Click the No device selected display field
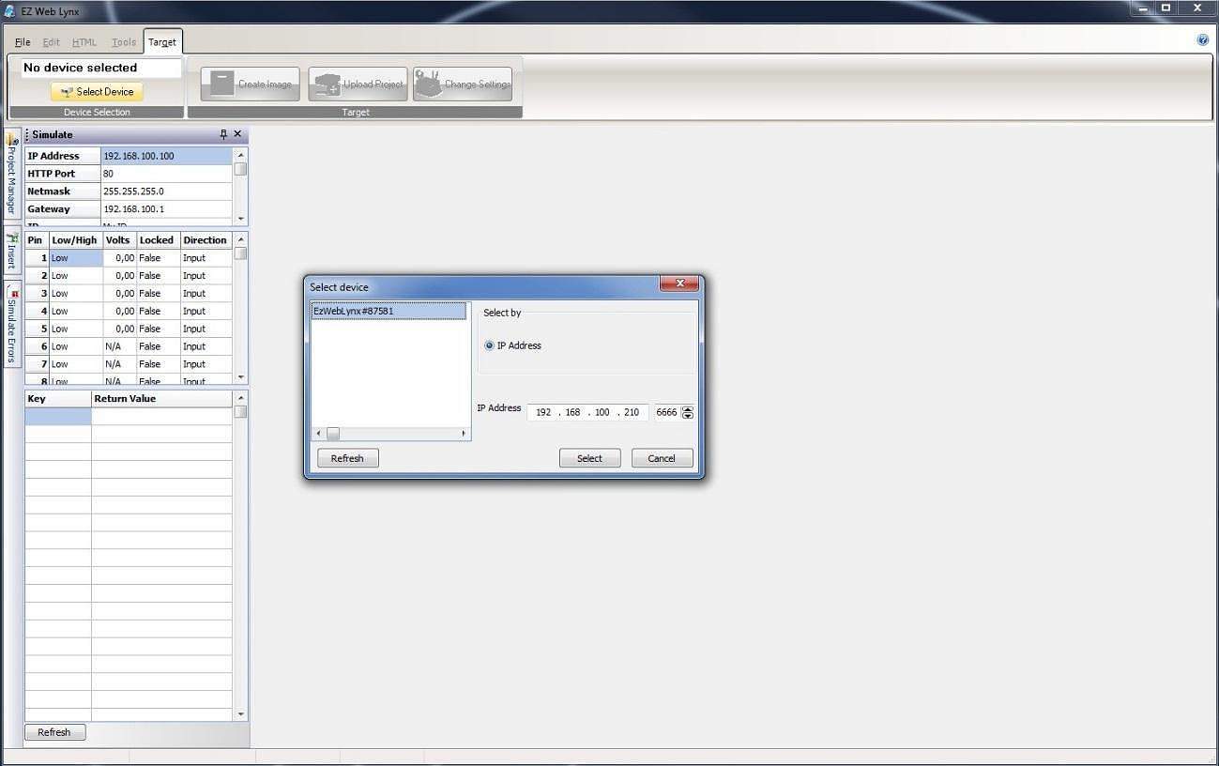1219x766 pixels. [101, 68]
